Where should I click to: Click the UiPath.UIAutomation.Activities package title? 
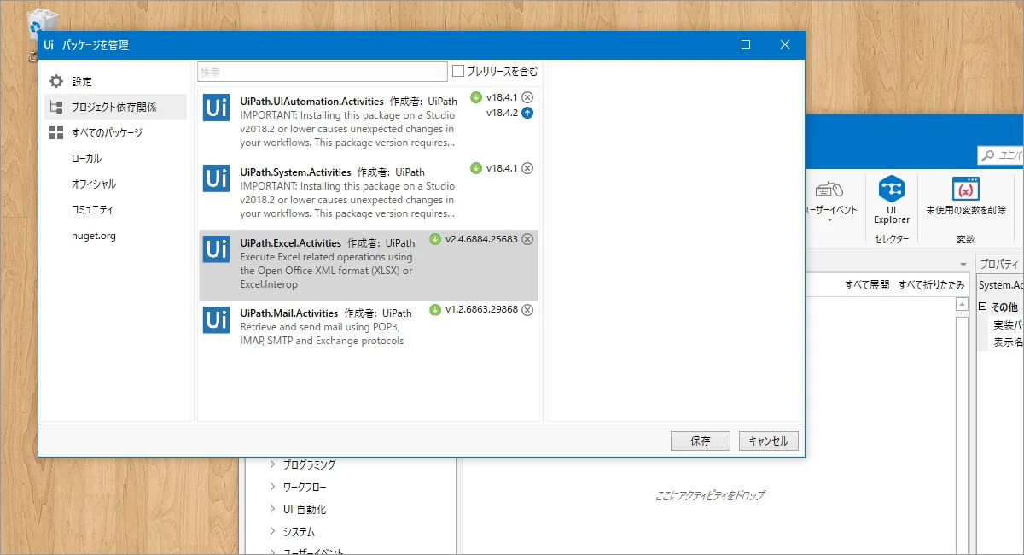pyautogui.click(x=311, y=101)
